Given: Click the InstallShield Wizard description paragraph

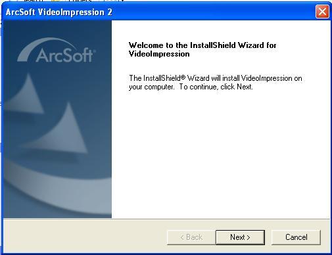Looking at the screenshot, I should pos(216,82).
